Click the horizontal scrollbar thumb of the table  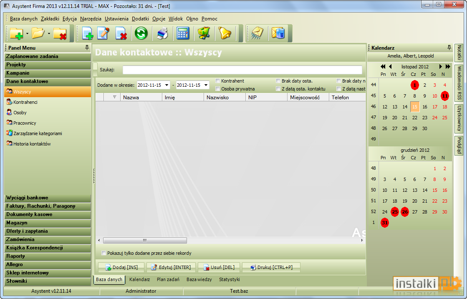pyautogui.click(x=145, y=240)
